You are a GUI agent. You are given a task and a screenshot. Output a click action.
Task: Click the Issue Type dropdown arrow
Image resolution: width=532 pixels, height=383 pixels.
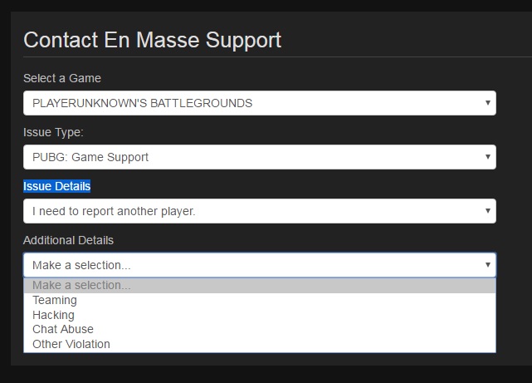click(487, 157)
